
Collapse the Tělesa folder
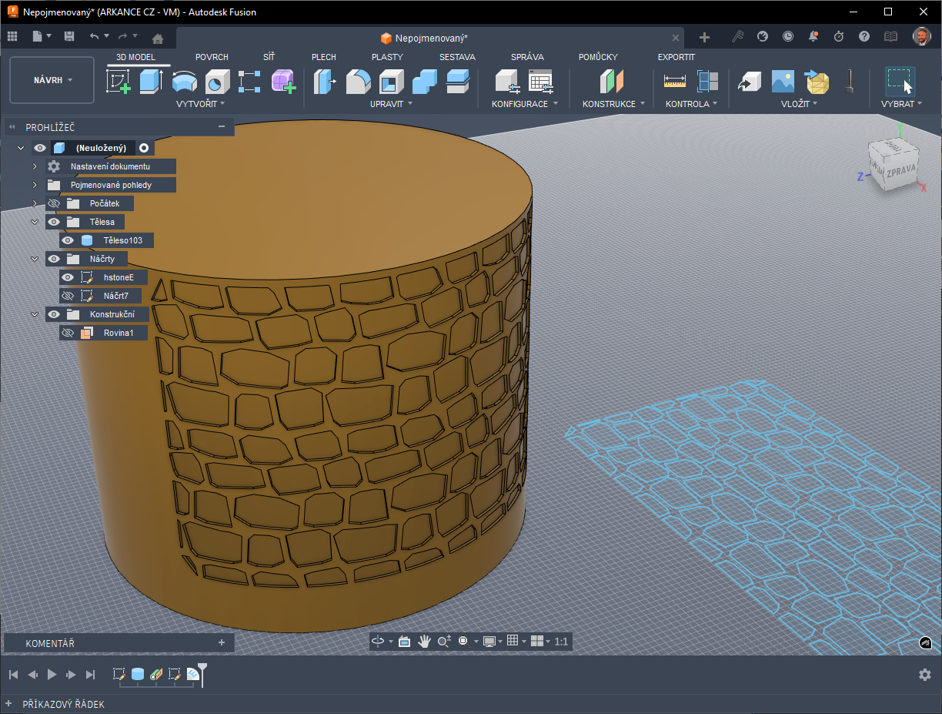35,222
